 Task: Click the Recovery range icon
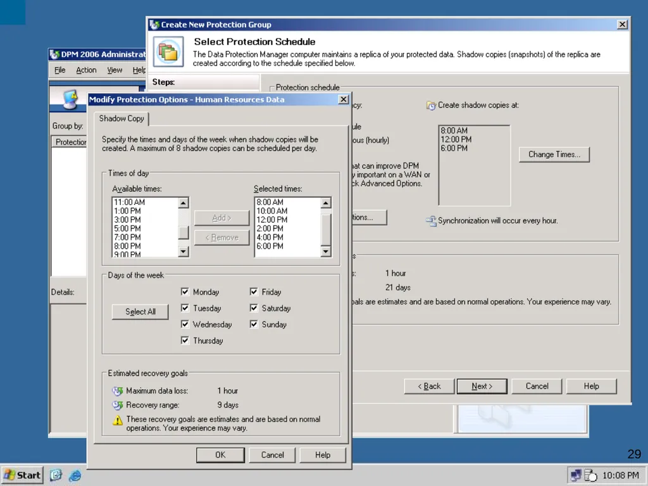click(117, 406)
